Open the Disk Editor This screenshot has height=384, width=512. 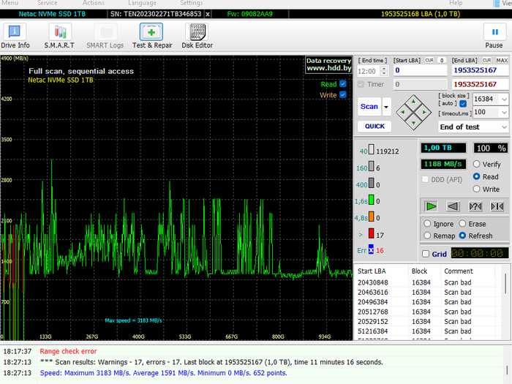197,37
